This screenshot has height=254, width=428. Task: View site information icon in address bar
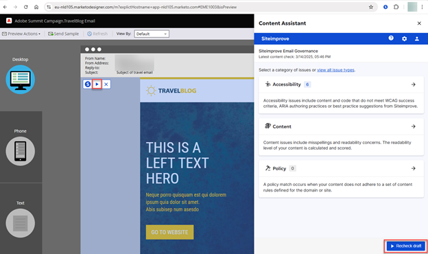click(49, 7)
